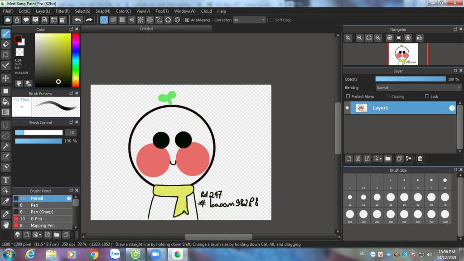
Task: Switch to the Untitled canvas tab
Action: [x=146, y=29]
